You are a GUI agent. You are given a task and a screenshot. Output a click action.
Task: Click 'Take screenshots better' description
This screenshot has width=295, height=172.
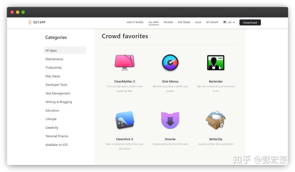point(125,146)
